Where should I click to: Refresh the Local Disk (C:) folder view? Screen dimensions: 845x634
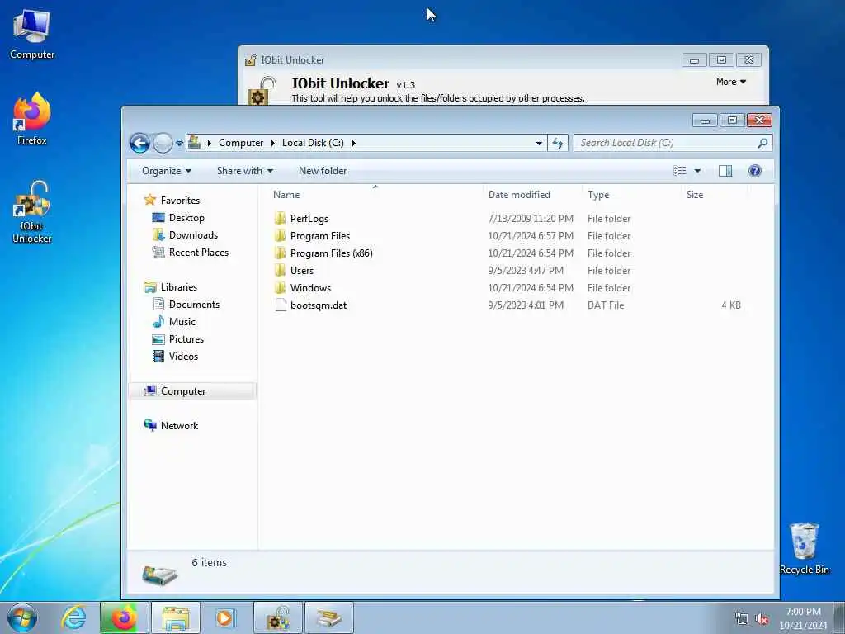[x=558, y=143]
